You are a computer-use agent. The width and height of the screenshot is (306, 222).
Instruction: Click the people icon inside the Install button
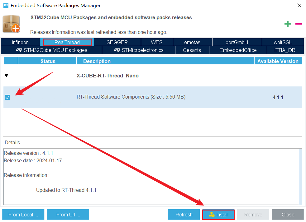pos(212,215)
